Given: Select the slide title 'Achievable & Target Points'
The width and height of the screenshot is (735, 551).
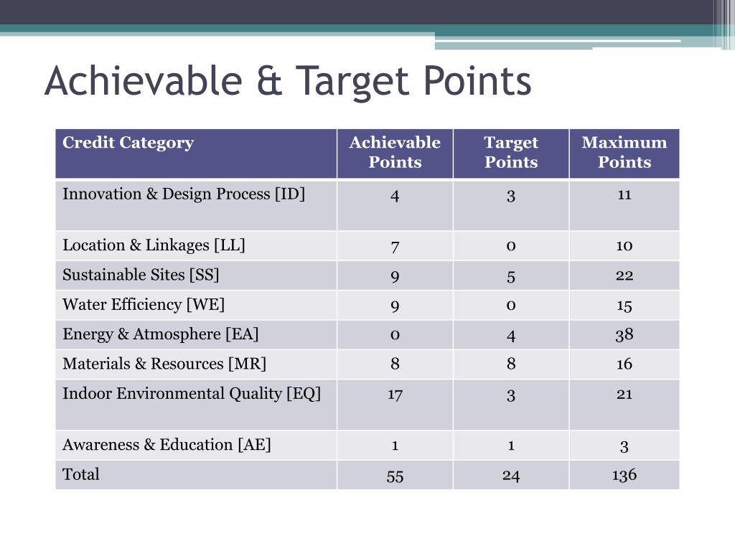Looking at the screenshot, I should pyautogui.click(x=288, y=82).
